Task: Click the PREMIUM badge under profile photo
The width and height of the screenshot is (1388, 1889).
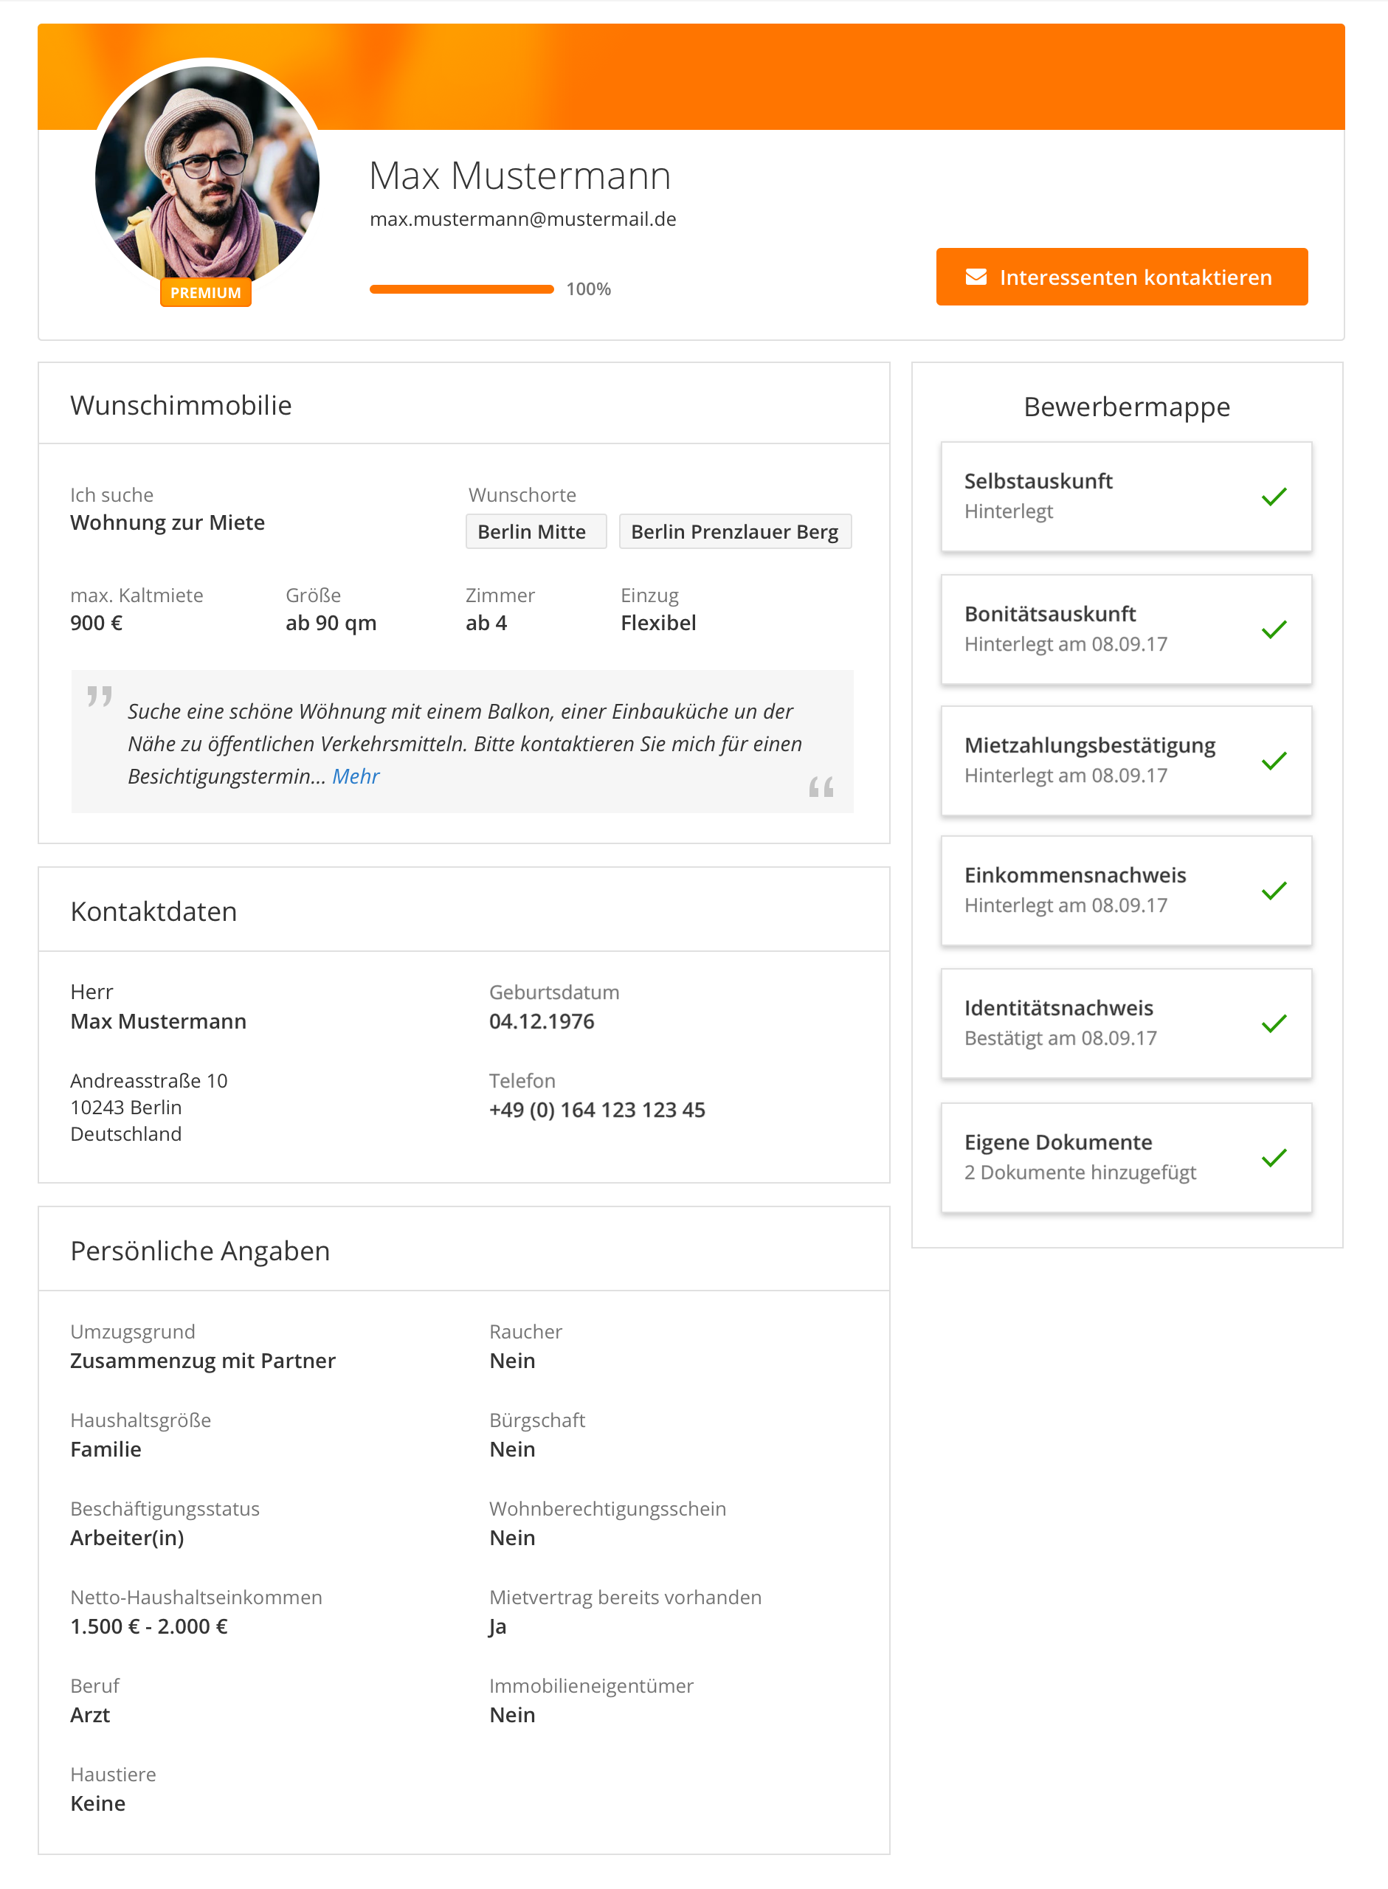Action: [206, 292]
